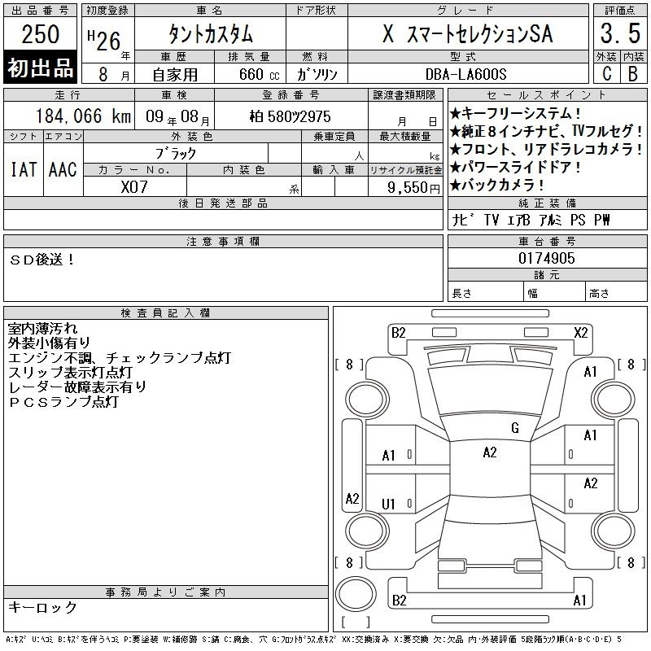Click sales point "★パワースライドドア！"

point(515,167)
